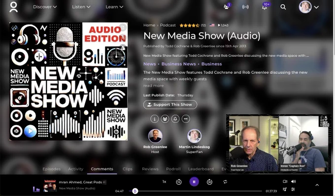Open the Listen dropdown menu
Screen dimensions: 335x196
tap(81, 7)
